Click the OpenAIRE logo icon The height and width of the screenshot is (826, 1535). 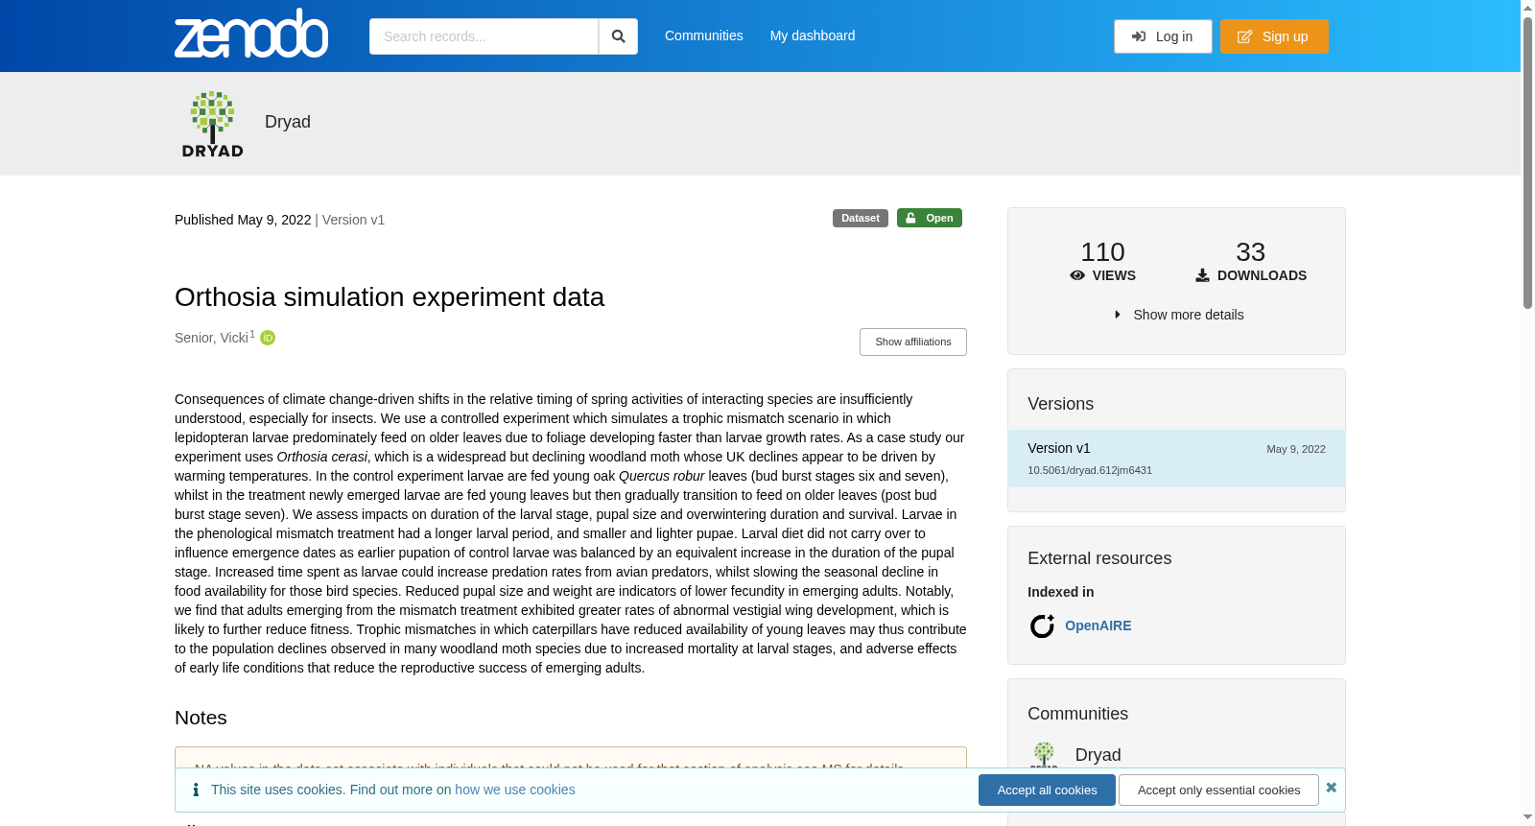click(x=1042, y=625)
